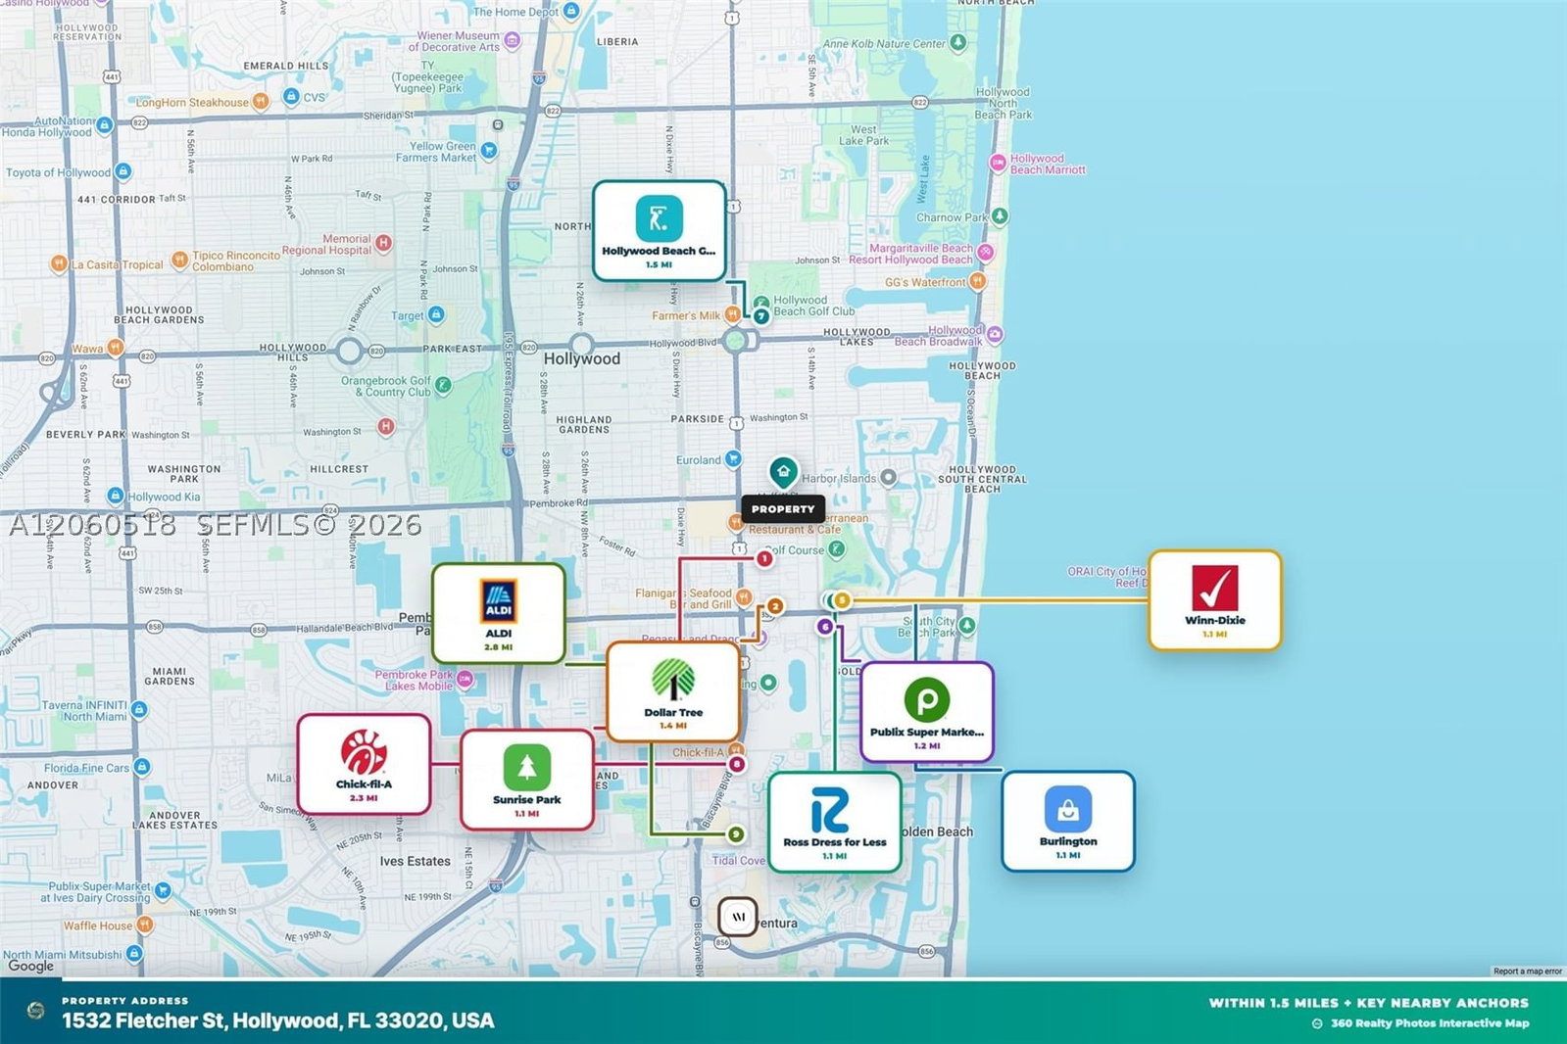Screen dimensions: 1567x1044
Task: Select the Ross Dress for Less card
Action: click(x=835, y=822)
